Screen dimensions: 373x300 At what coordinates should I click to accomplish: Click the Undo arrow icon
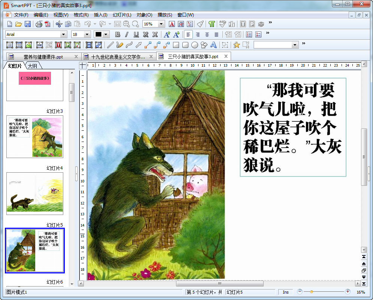click(x=88, y=24)
